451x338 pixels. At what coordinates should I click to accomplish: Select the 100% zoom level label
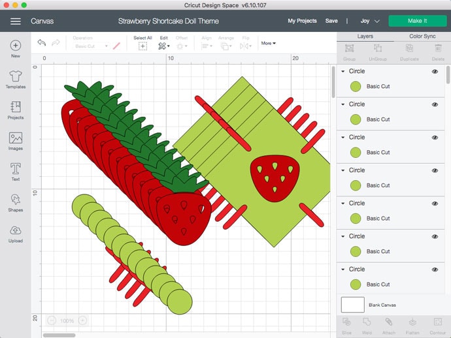tap(67, 320)
